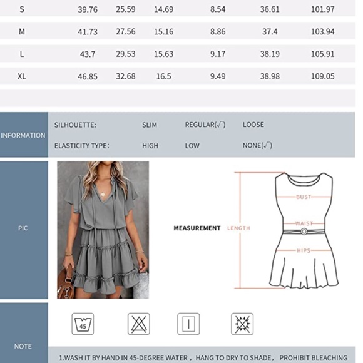This screenshot has width=363, height=363.
Task: Click the value 46.85 in the XL row
Action: click(x=88, y=76)
